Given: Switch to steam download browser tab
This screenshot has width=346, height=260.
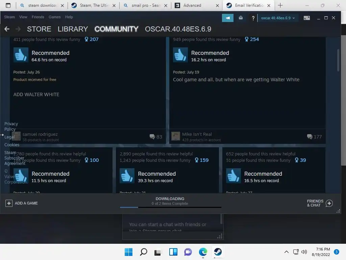Looking at the screenshot, I should coord(42,5).
